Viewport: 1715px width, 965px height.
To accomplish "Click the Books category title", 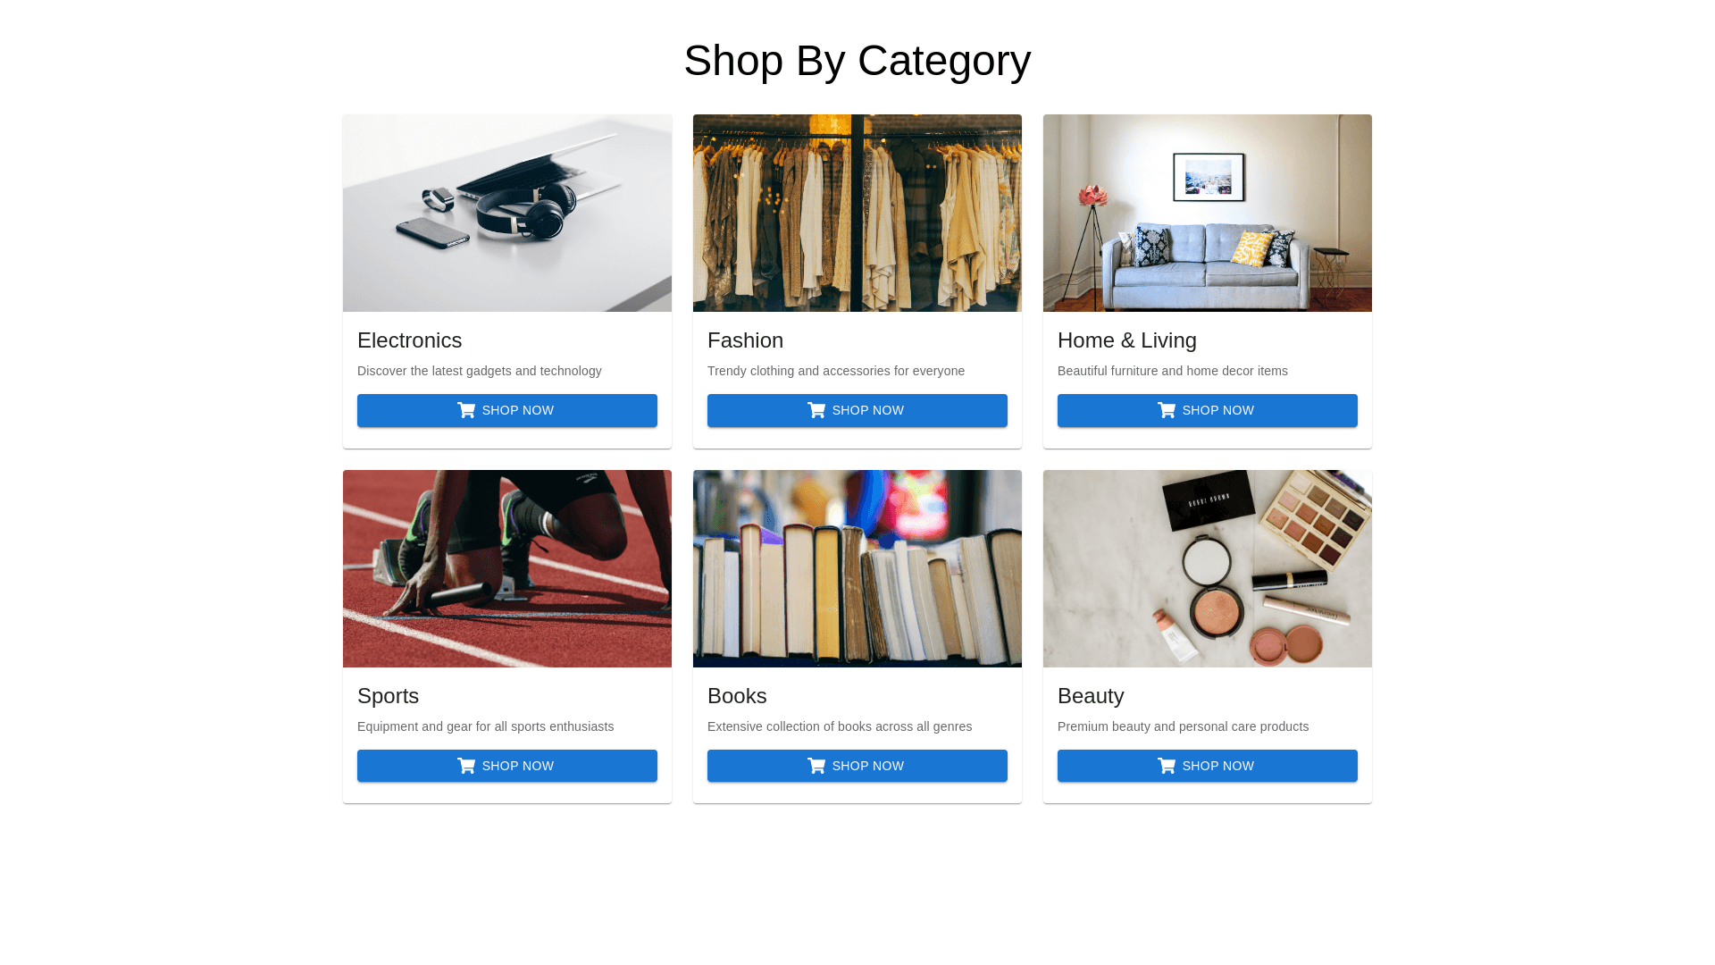I will click(x=737, y=696).
